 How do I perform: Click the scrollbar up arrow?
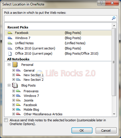(x=114, y=26)
